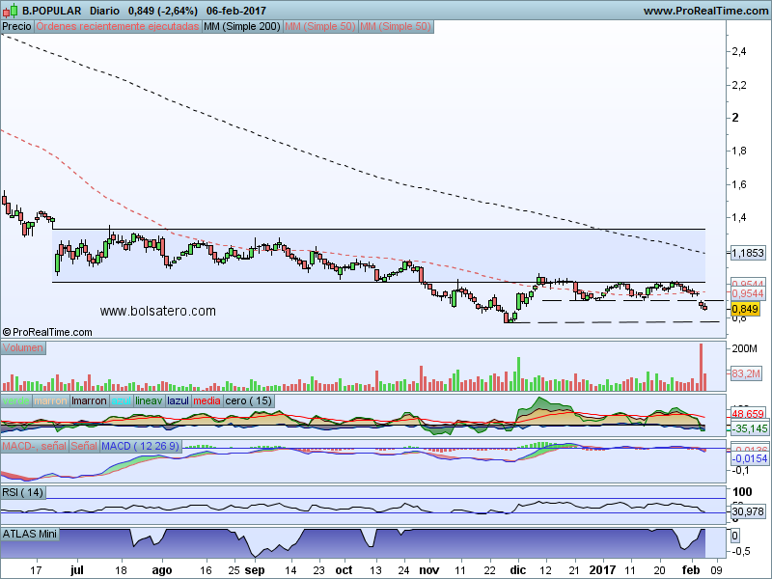Select the marron indicator label
Screen dimensions: 772x579
tap(51, 400)
